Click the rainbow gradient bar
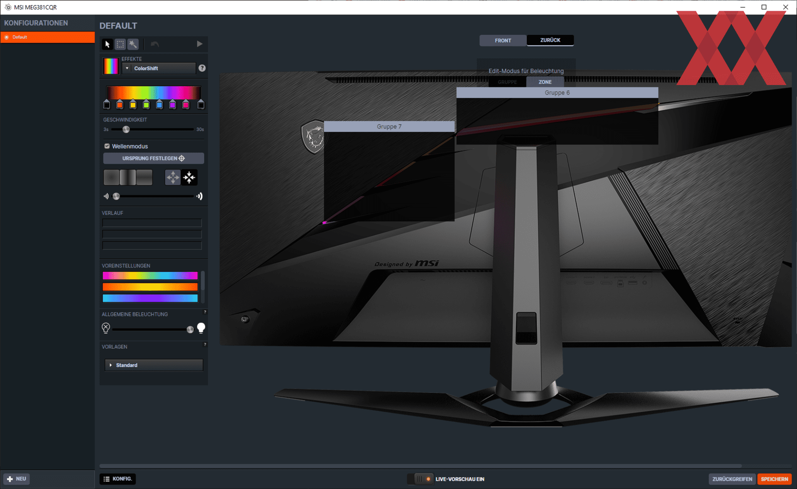The image size is (797, 489). point(154,92)
